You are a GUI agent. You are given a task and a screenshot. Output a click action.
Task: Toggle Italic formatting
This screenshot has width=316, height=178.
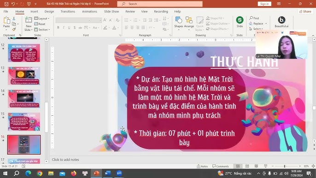pyautogui.click(x=64, y=28)
